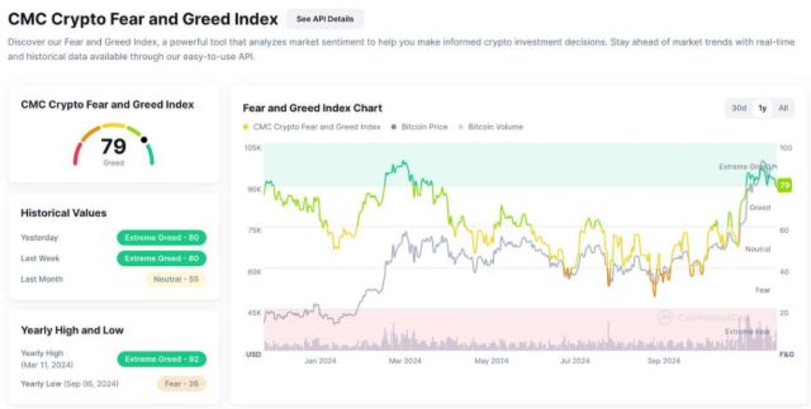
Task: Click the Fear - 26 Yearly Low badge
Action: pos(181,383)
